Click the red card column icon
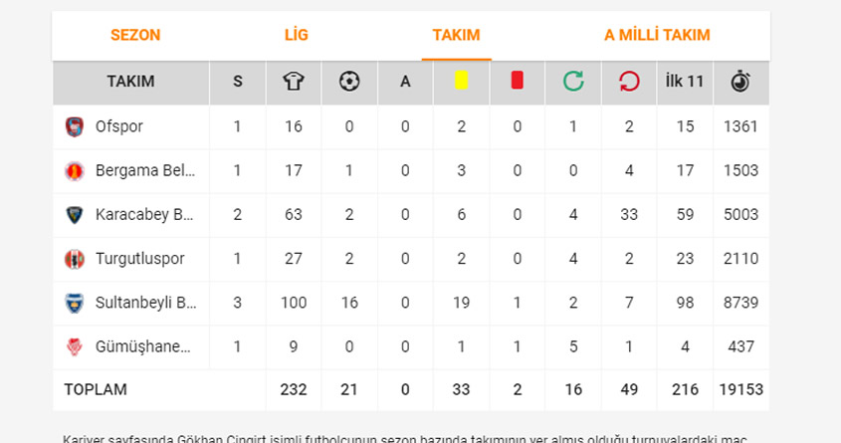Screen dimensions: 841x443 point(518,81)
